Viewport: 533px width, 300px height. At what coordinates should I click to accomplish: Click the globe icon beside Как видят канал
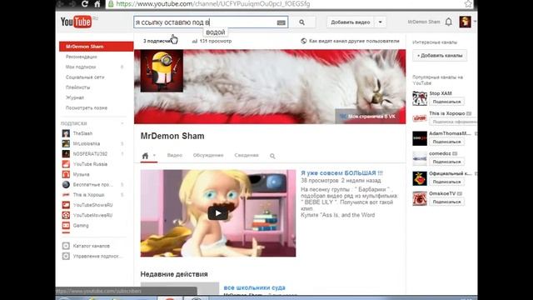coord(303,41)
